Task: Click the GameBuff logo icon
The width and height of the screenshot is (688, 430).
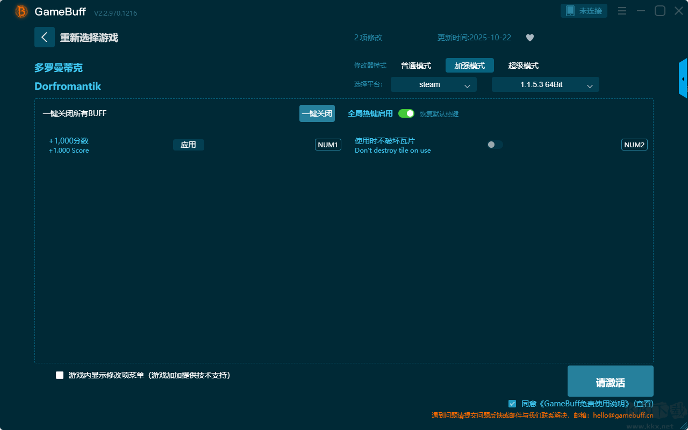Action: [21, 11]
